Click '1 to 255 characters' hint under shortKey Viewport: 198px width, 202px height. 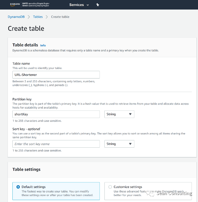(37, 121)
